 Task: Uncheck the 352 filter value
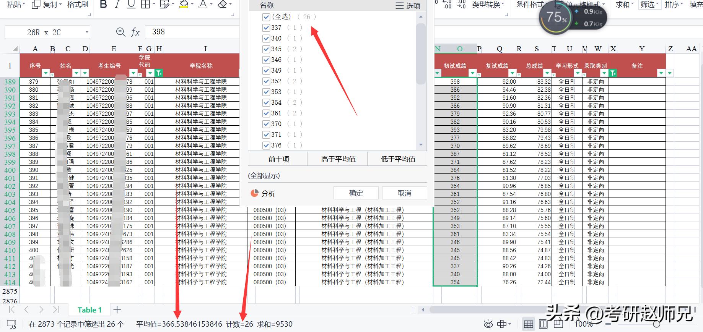pos(266,81)
